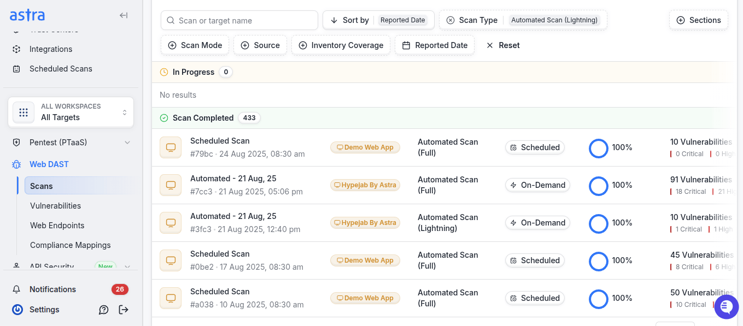This screenshot has width=743, height=326.
Task: Open the All Targets workspace selector
Action: tap(71, 112)
